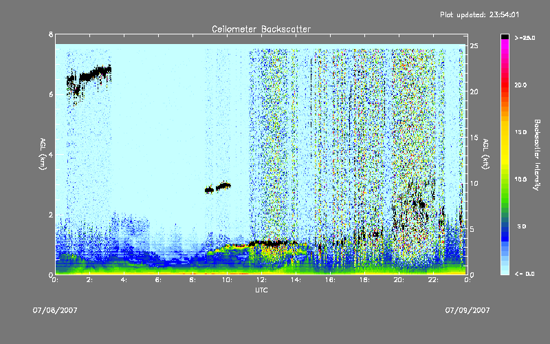Select the "22:" hour tick on UTC axis
Viewport: 550px width, 344px height.
433,280
